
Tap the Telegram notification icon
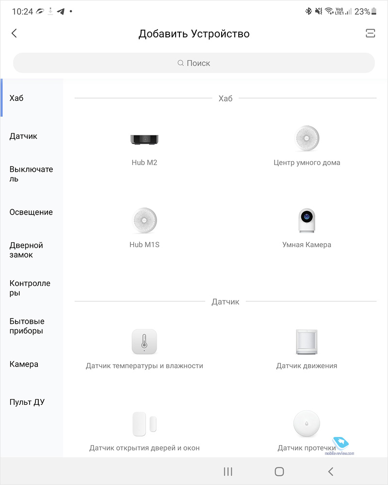point(61,12)
